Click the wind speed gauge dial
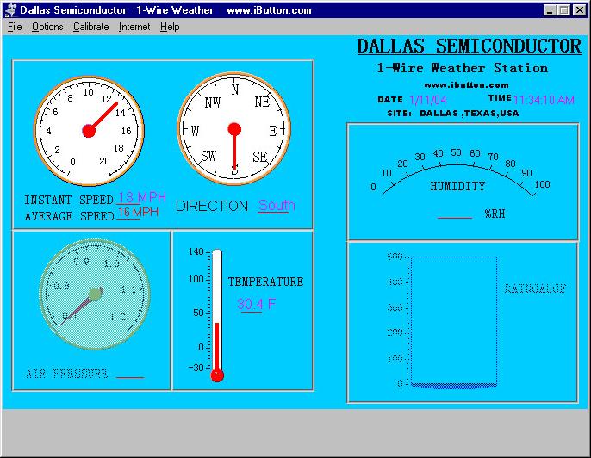 click(x=90, y=131)
